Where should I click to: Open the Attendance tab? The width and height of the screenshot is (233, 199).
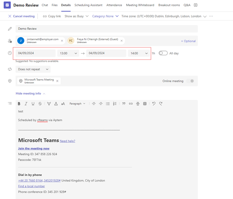114,5
